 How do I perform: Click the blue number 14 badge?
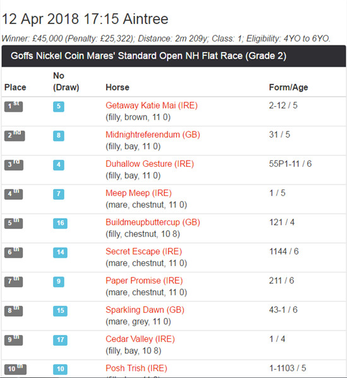(60, 252)
